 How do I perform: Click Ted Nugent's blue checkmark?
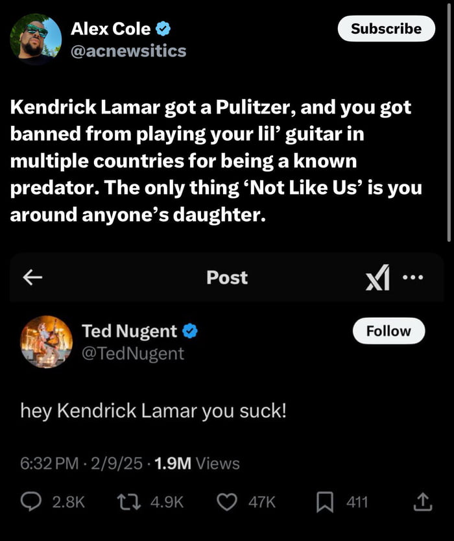pos(189,331)
